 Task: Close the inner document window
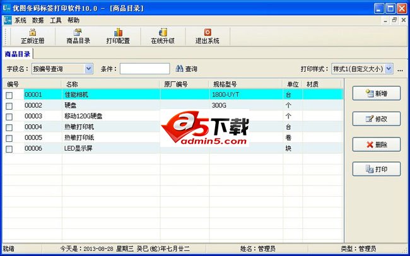coord(403,20)
